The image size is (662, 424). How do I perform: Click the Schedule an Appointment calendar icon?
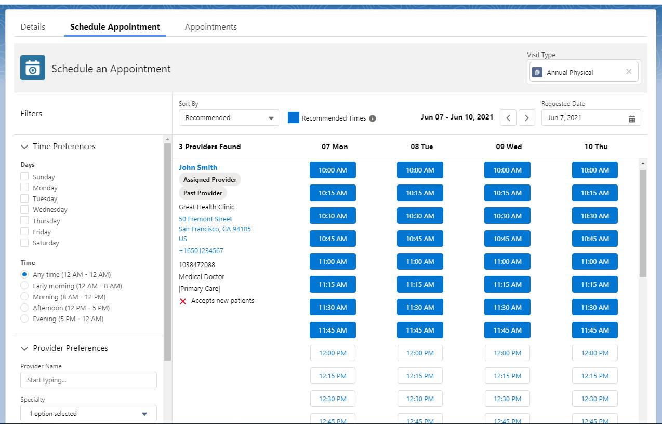(33, 68)
